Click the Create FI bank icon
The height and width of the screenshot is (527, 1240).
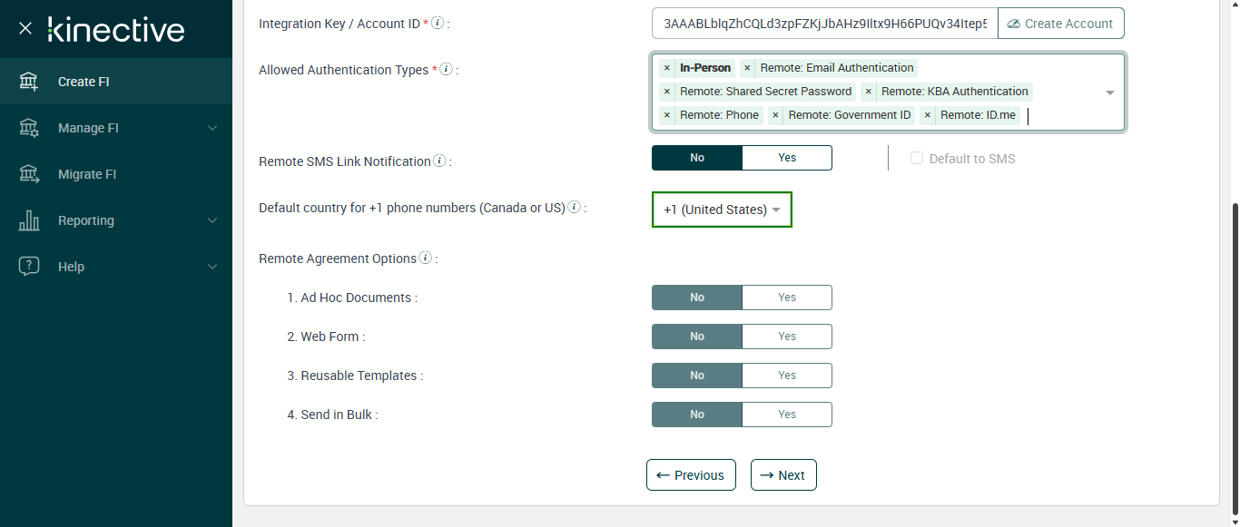pos(29,82)
